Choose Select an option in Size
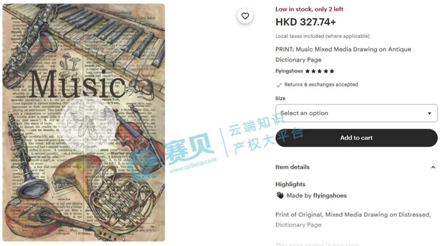Viewport: 444px width, 246px height. pos(356,113)
